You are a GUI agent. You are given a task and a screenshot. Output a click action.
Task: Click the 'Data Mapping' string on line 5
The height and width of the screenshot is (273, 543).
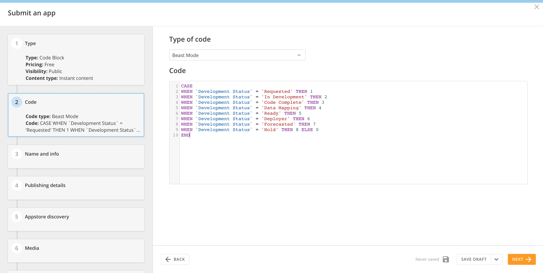click(281, 108)
